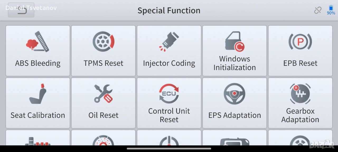The width and height of the screenshot is (338, 152).
Task: Choose EPS Adaptation
Action: coord(234,103)
